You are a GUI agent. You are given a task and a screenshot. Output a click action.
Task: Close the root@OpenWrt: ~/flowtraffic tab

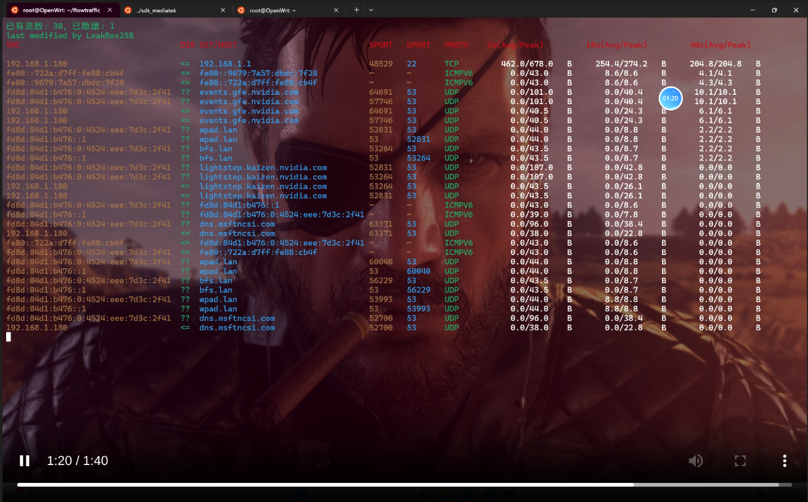110,10
